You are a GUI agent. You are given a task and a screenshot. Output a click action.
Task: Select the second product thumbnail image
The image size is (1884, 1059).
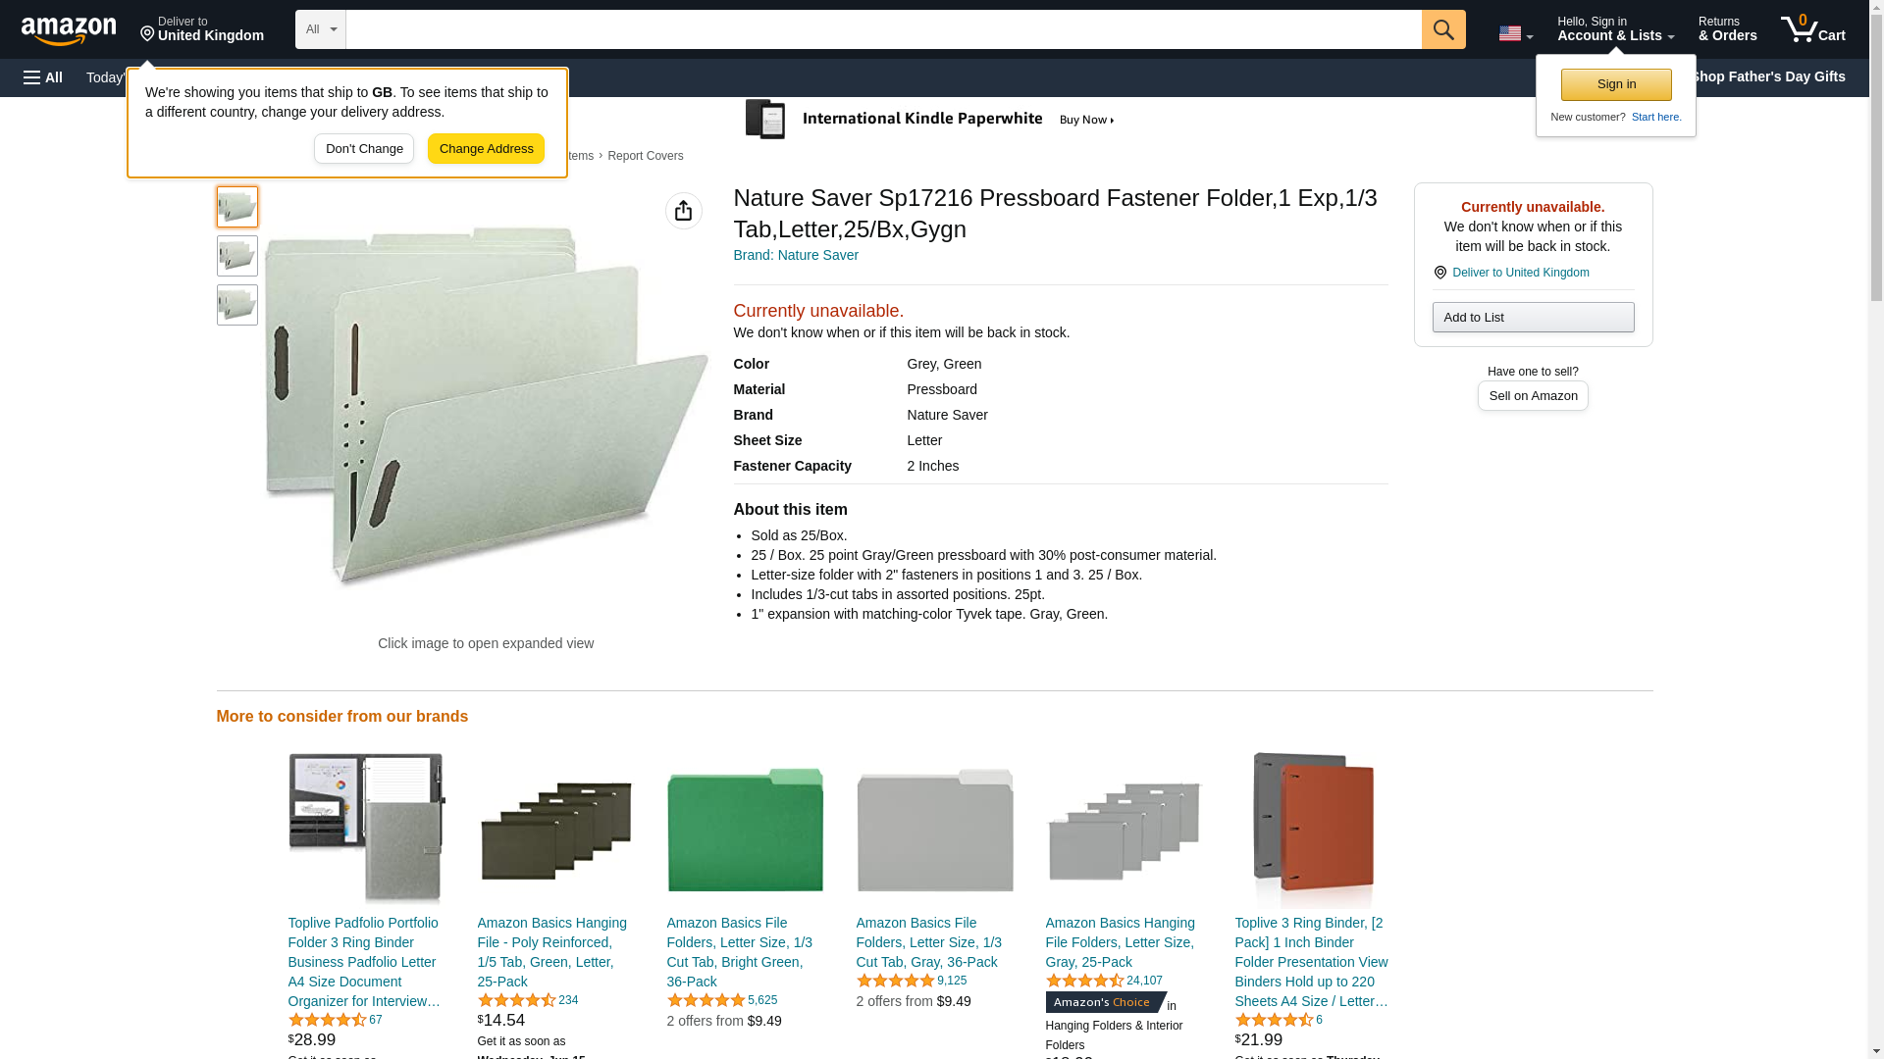236,256
